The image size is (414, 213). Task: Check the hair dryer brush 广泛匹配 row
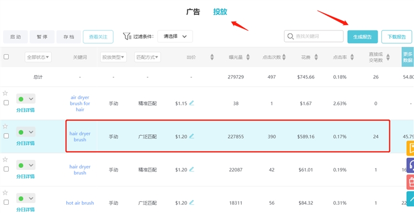pyautogui.click(x=6, y=136)
